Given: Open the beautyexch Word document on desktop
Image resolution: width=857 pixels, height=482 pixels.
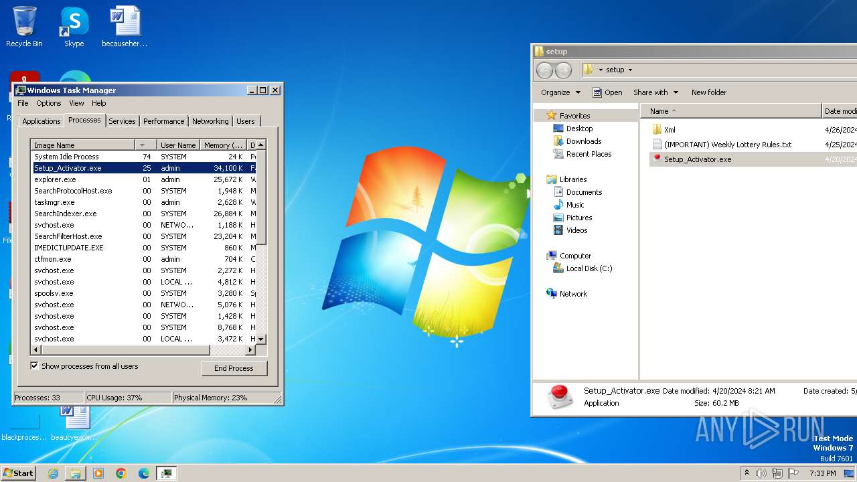Looking at the screenshot, I should pos(74,423).
